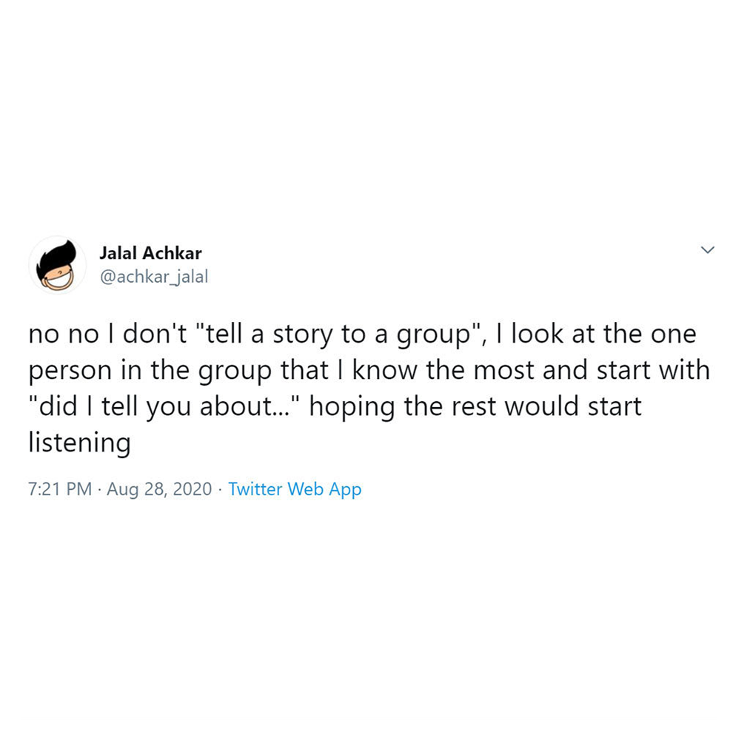Click the @achkar_jalal handle

point(153,275)
